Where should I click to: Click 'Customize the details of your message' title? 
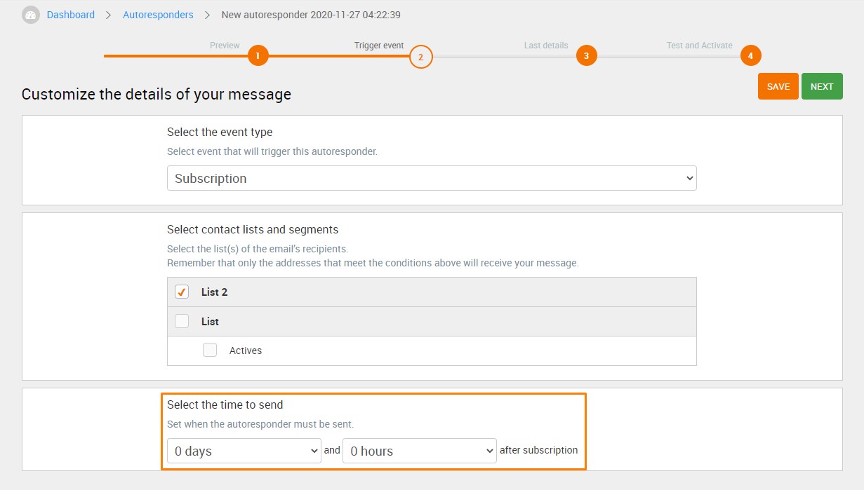157,94
